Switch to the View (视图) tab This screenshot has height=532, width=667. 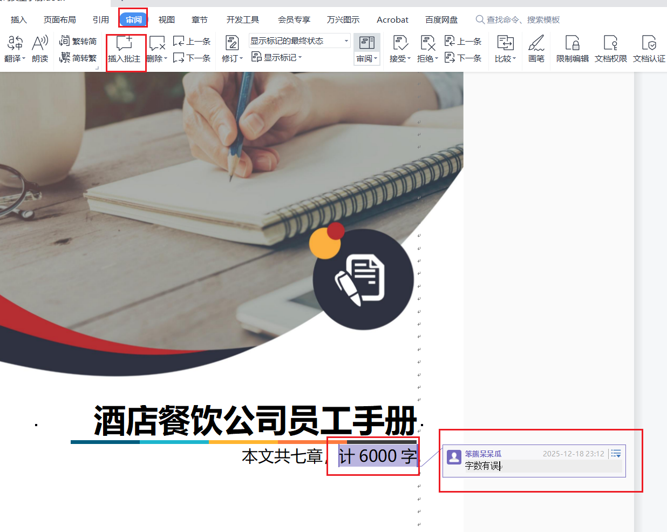click(166, 20)
